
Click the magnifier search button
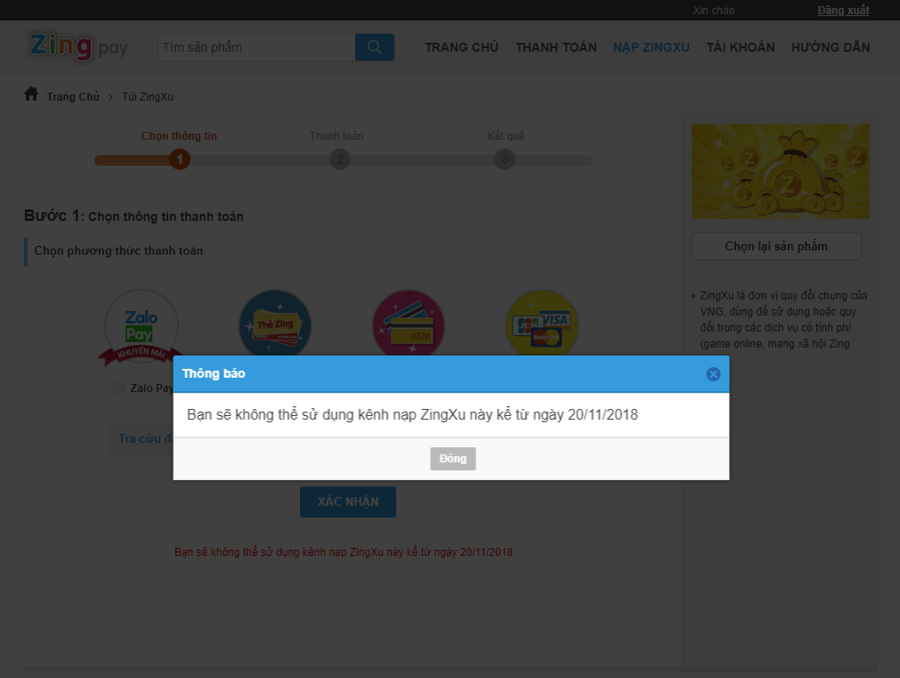pos(374,47)
